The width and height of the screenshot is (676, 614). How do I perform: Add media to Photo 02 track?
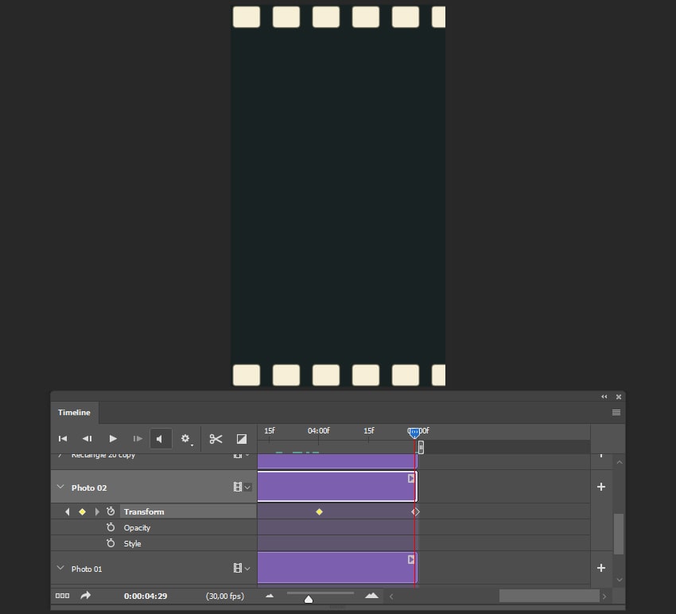[x=601, y=487]
